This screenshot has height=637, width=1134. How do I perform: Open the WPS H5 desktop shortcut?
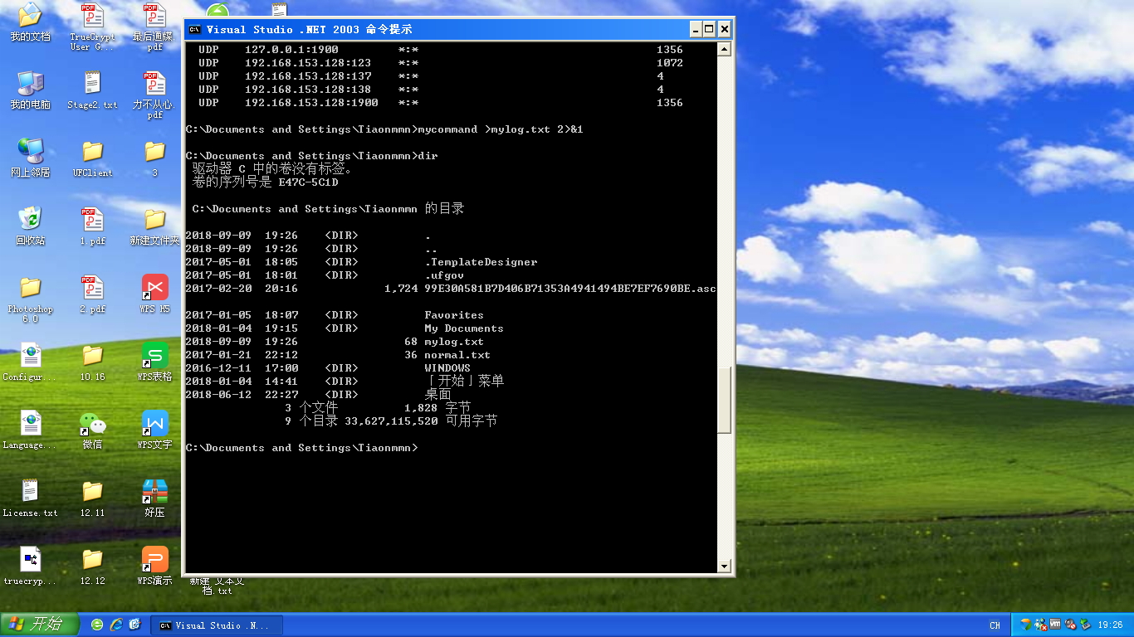pos(154,289)
